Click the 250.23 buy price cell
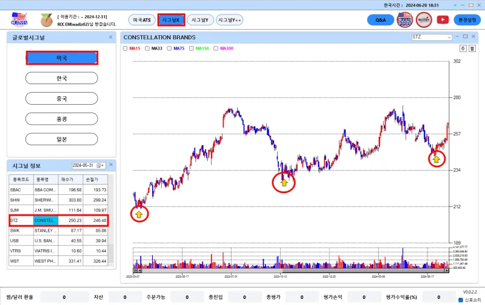This screenshot has height=305, width=485. tap(70, 220)
